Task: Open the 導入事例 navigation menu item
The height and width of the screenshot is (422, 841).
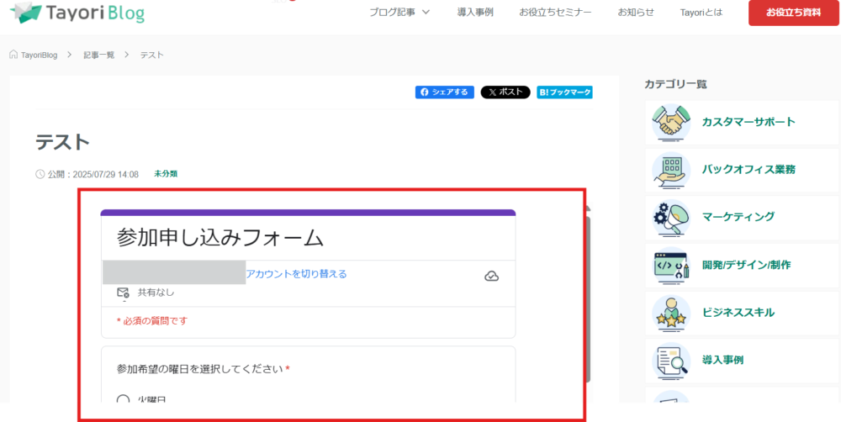Action: coord(475,13)
